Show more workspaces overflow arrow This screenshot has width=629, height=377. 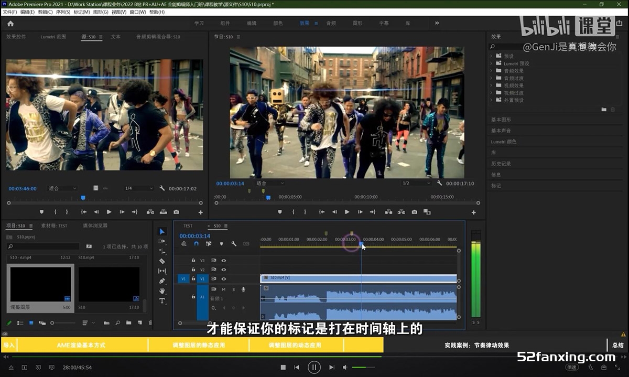[437, 23]
